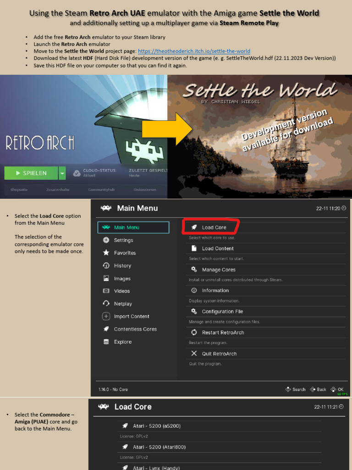Click the Quit RetroArch X icon
Image resolution: width=352 pixels, height=470 pixels.
[x=194, y=353]
